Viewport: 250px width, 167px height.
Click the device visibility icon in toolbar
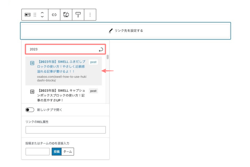click(x=66, y=15)
